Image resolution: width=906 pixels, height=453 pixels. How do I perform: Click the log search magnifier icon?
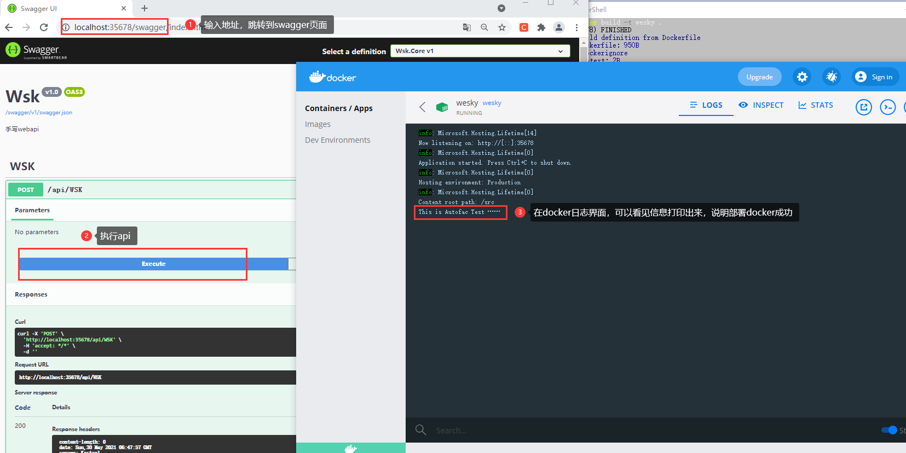pos(420,430)
